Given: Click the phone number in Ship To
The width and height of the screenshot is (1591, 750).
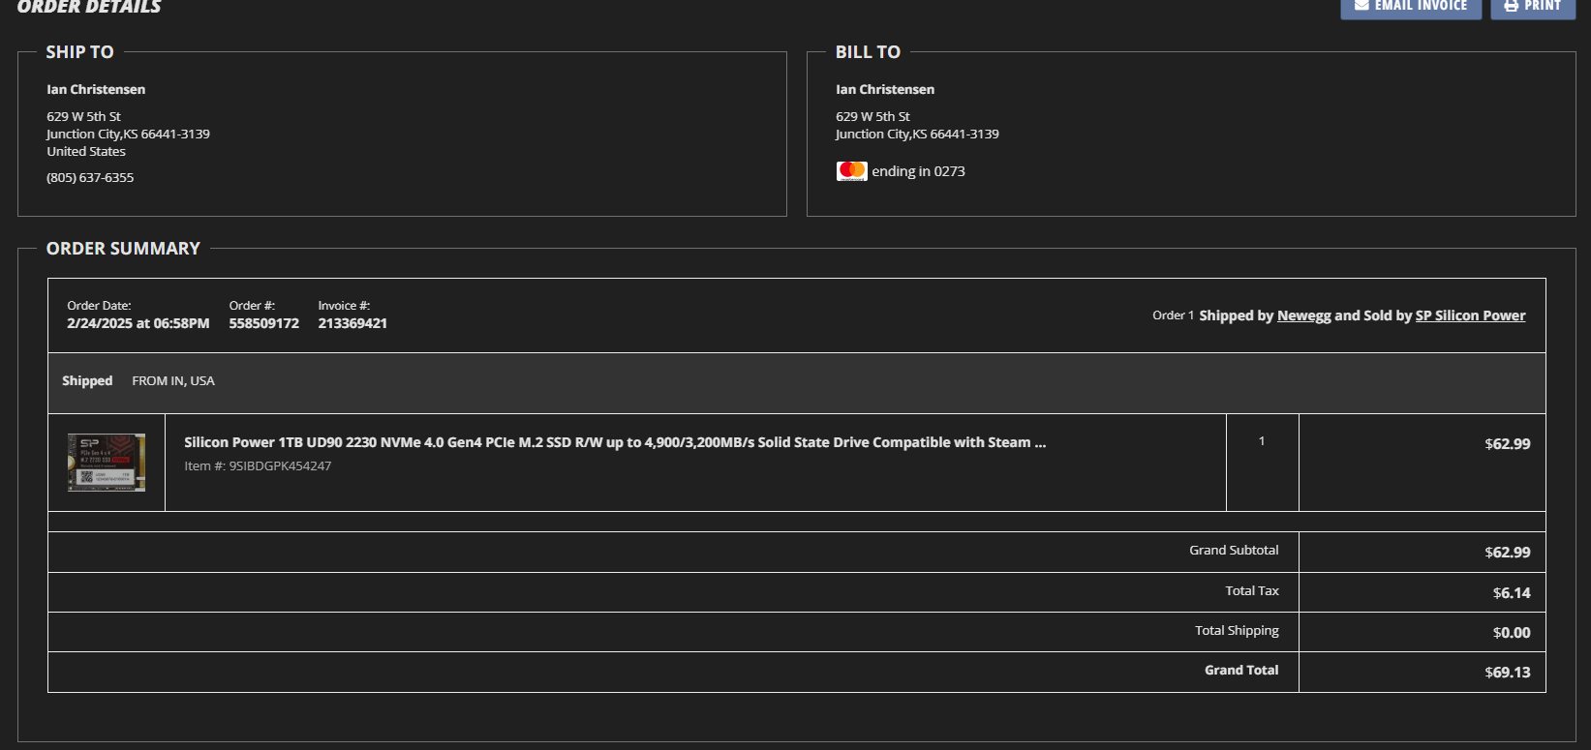Looking at the screenshot, I should 90,178.
